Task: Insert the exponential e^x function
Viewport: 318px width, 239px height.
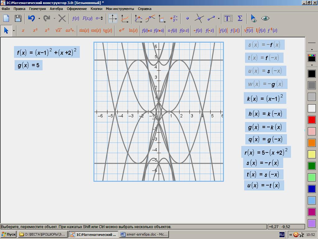Action: 121,30
